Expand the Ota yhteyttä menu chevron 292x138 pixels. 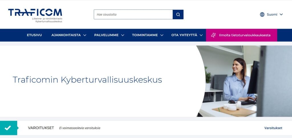(x=201, y=35)
